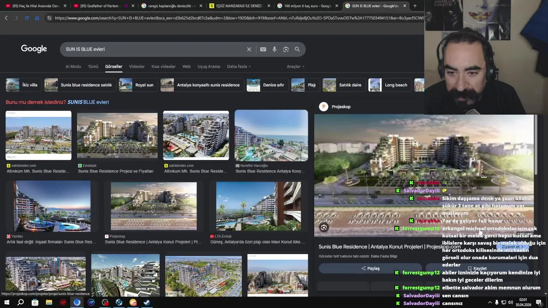Filter by Antalya konyaaltı sunis residence chip

click(x=202, y=85)
